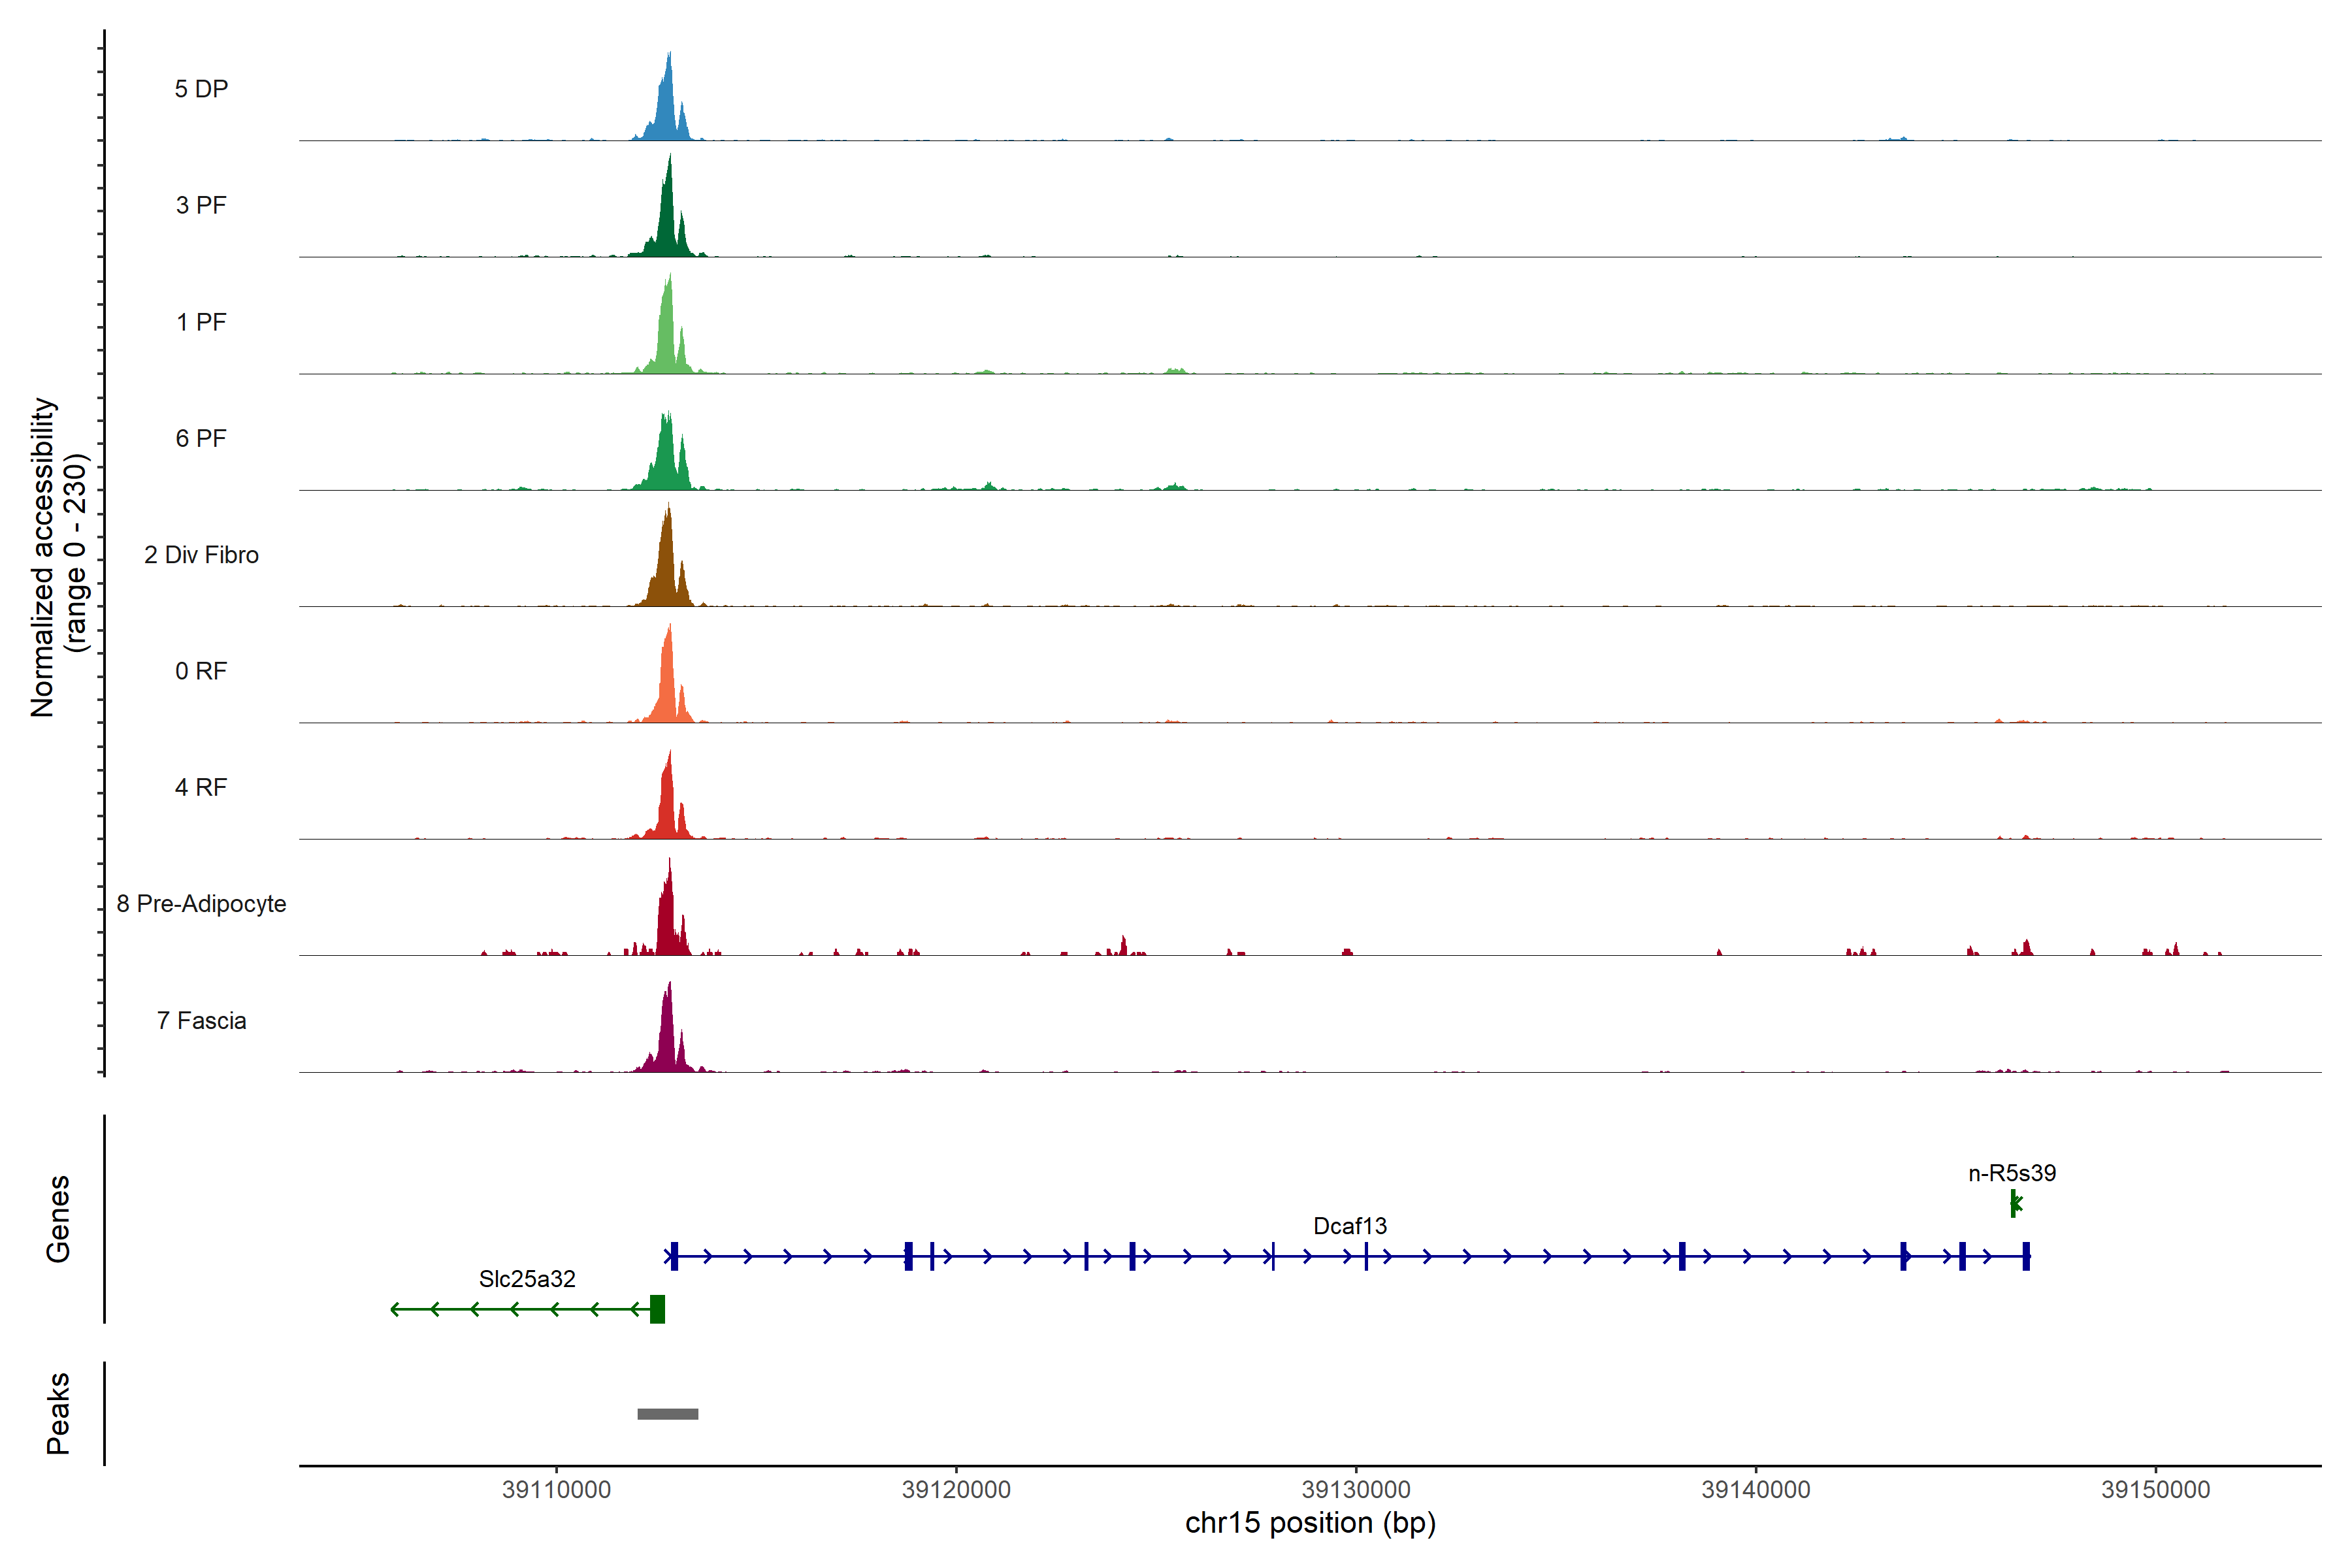The image size is (2352, 1568).
Task: Click the 7 Fascia track label
Action: (201, 1020)
